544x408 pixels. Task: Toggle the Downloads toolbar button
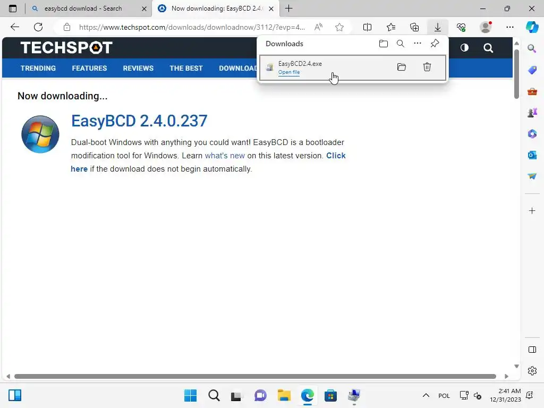tap(438, 27)
